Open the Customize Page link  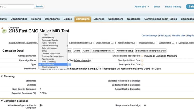click(x=150, y=35)
